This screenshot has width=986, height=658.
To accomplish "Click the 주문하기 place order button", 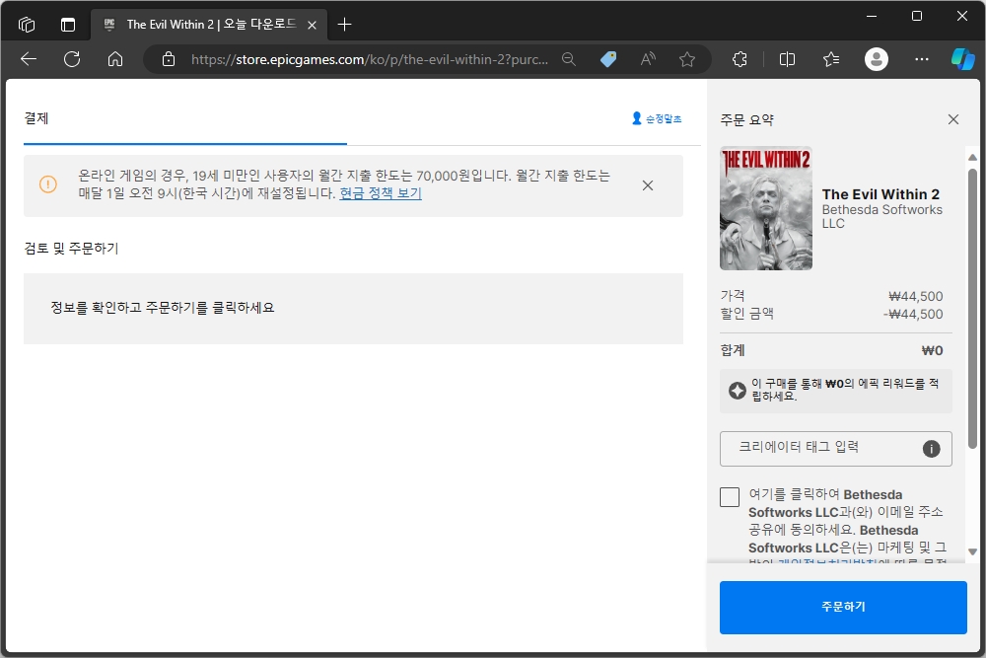I will pyautogui.click(x=843, y=607).
